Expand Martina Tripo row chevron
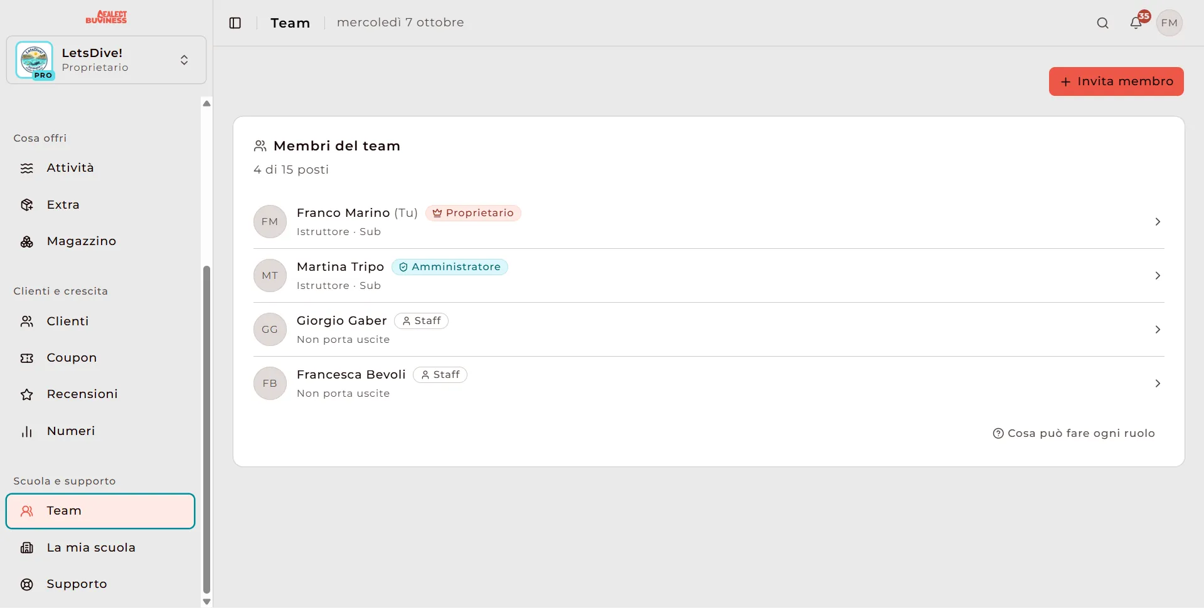The width and height of the screenshot is (1204, 608). pos(1158,276)
